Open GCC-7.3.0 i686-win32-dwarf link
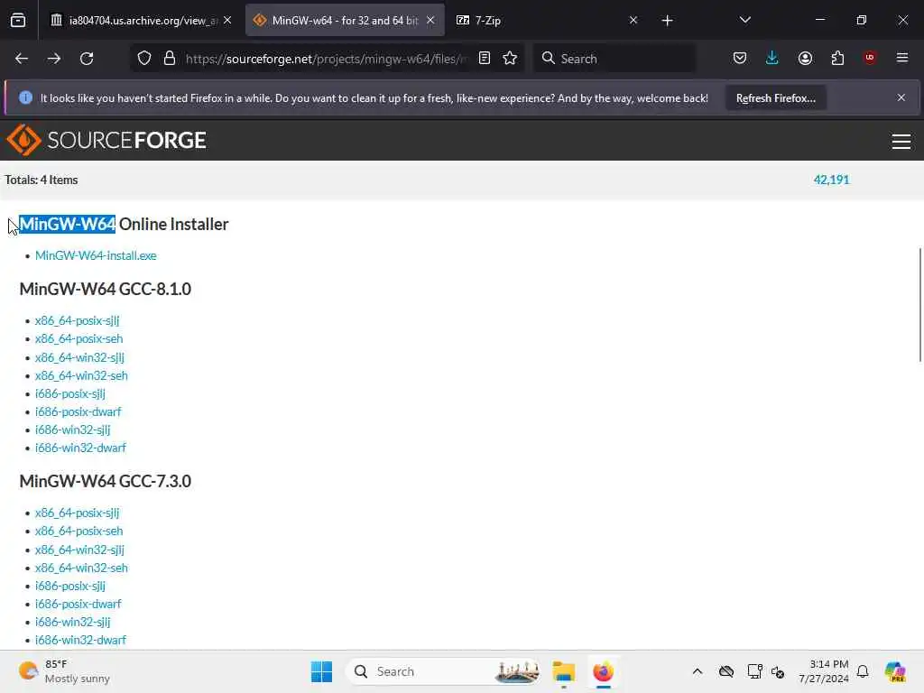Image resolution: width=924 pixels, height=693 pixels. click(80, 640)
